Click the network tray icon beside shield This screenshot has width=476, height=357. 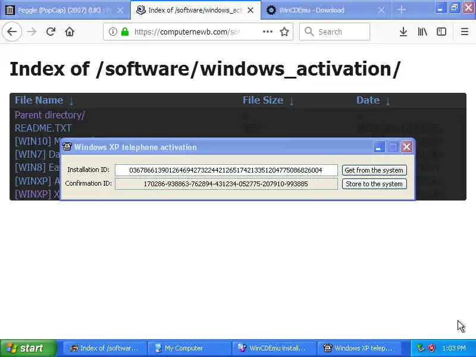tap(421, 348)
